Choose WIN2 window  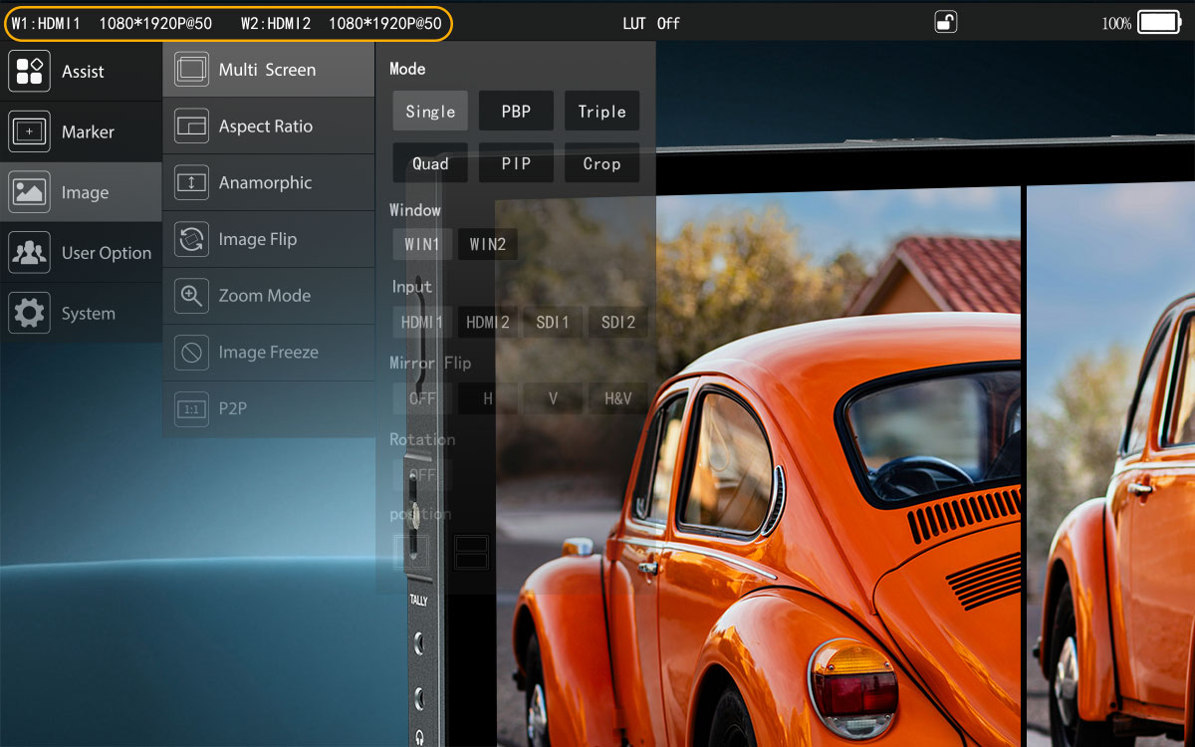click(x=488, y=244)
